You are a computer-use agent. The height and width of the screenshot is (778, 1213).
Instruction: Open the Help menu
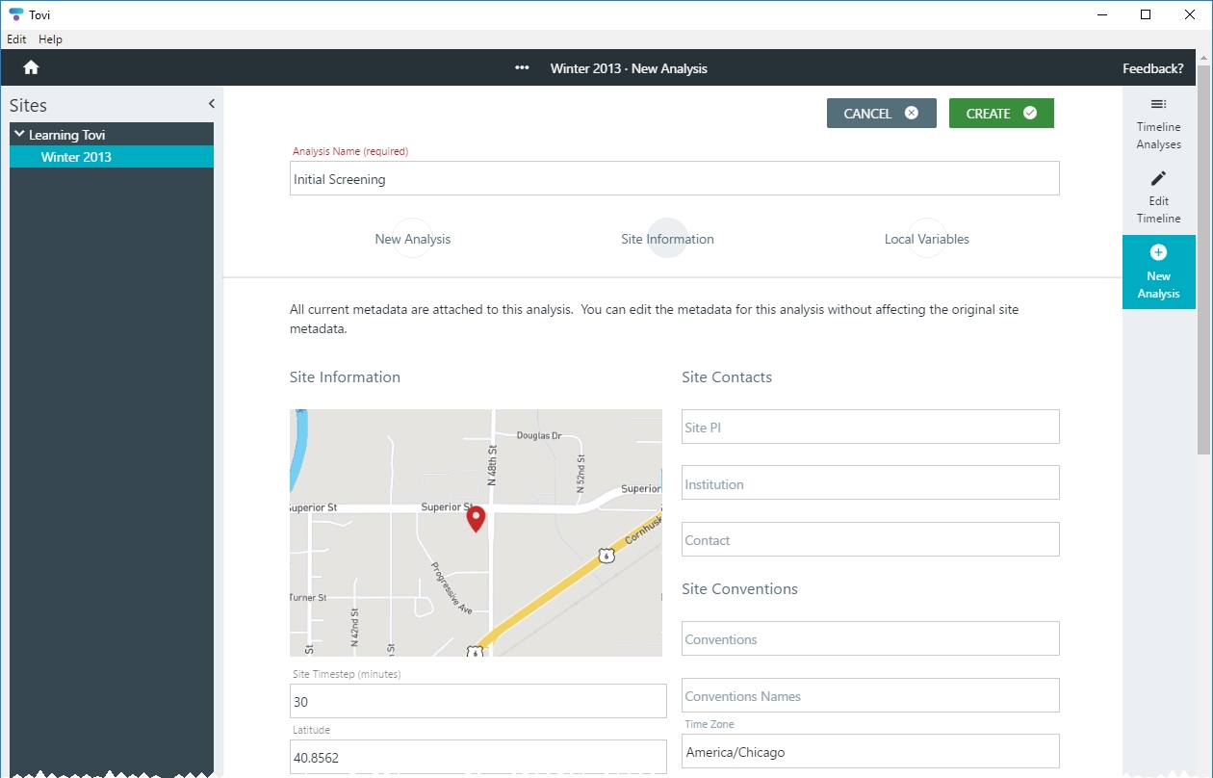tap(50, 39)
